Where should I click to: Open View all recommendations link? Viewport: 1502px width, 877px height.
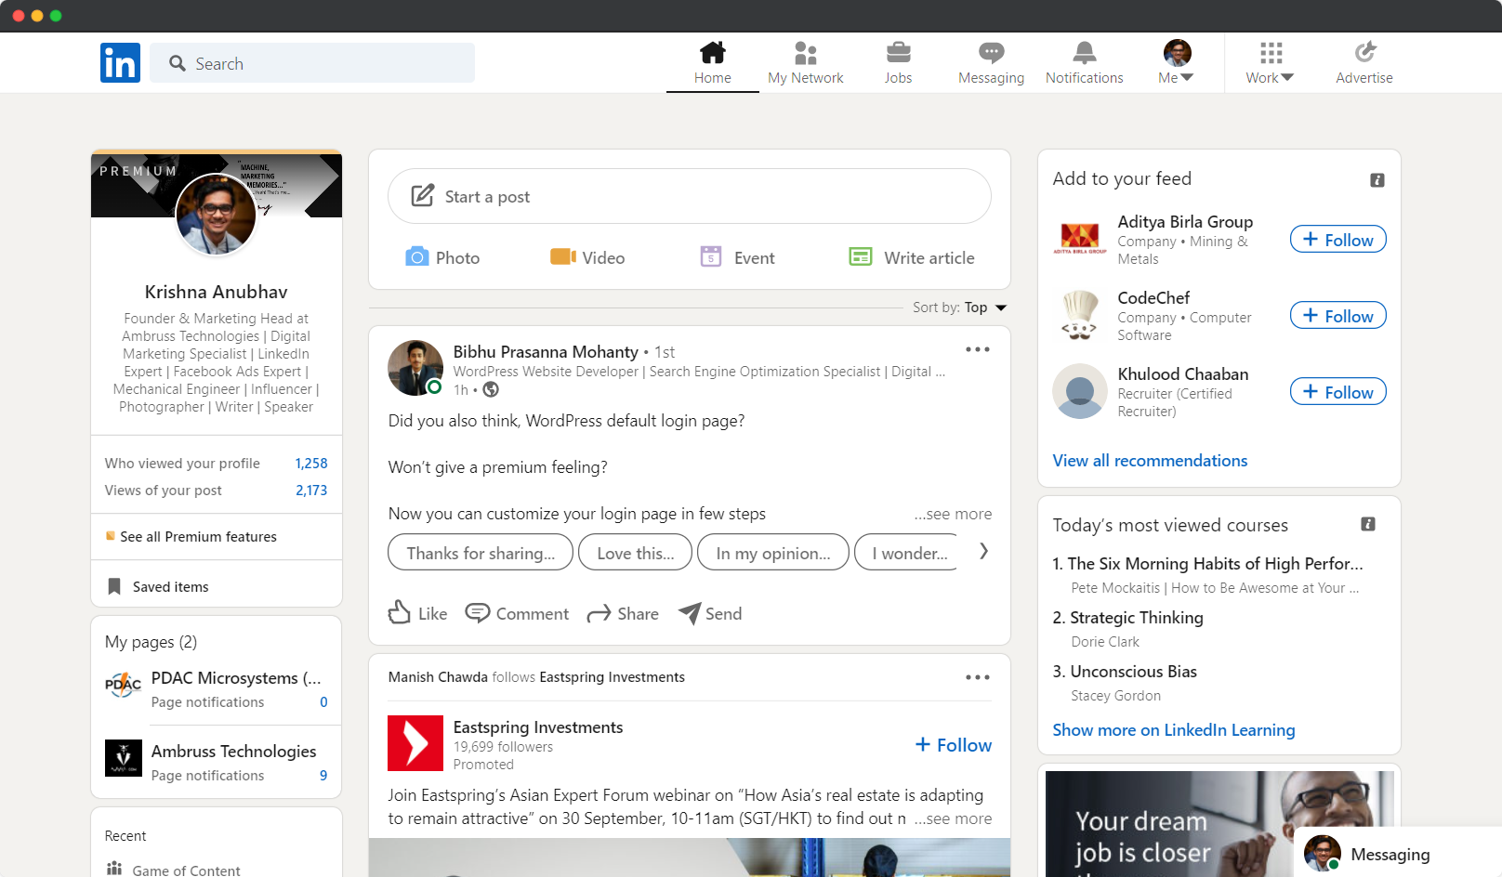[x=1150, y=461]
